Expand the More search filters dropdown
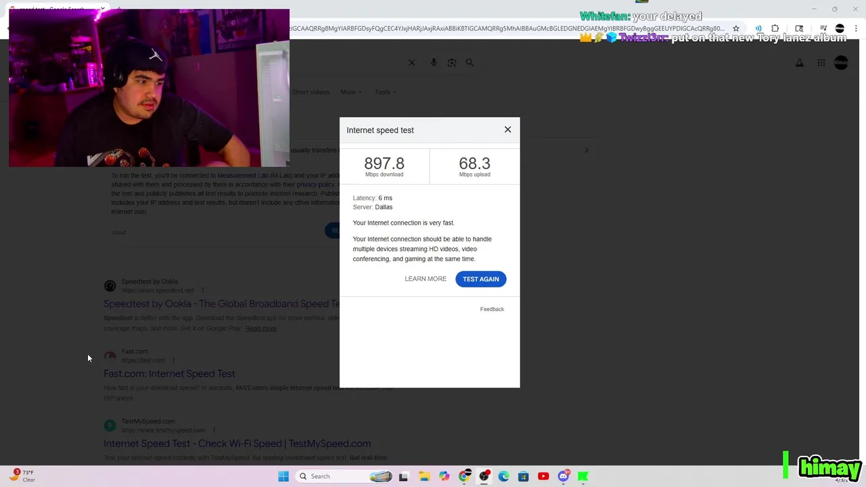 click(x=351, y=92)
